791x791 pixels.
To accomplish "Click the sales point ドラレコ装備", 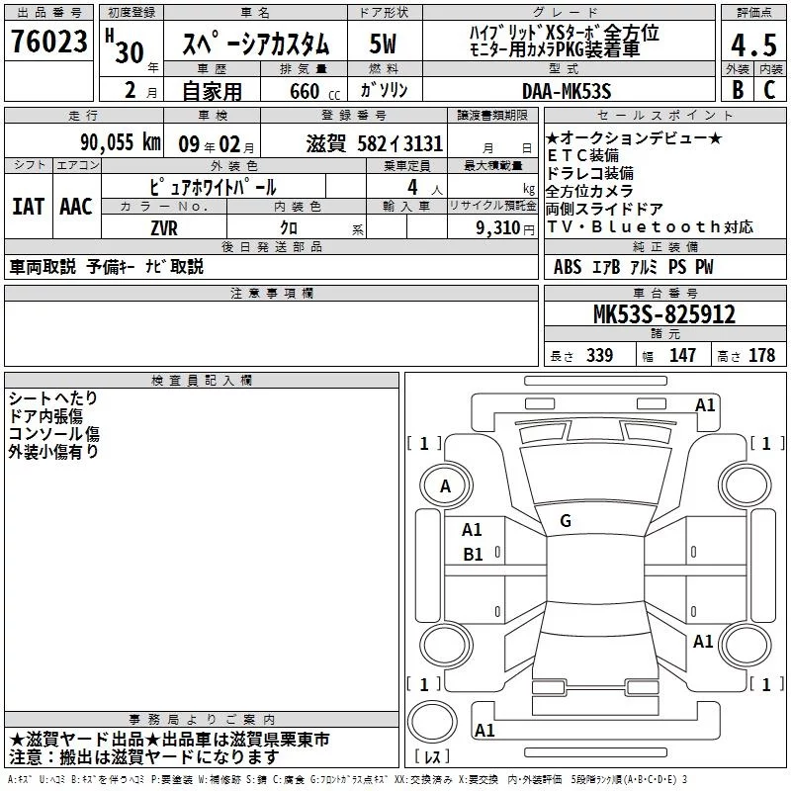I will [x=590, y=174].
